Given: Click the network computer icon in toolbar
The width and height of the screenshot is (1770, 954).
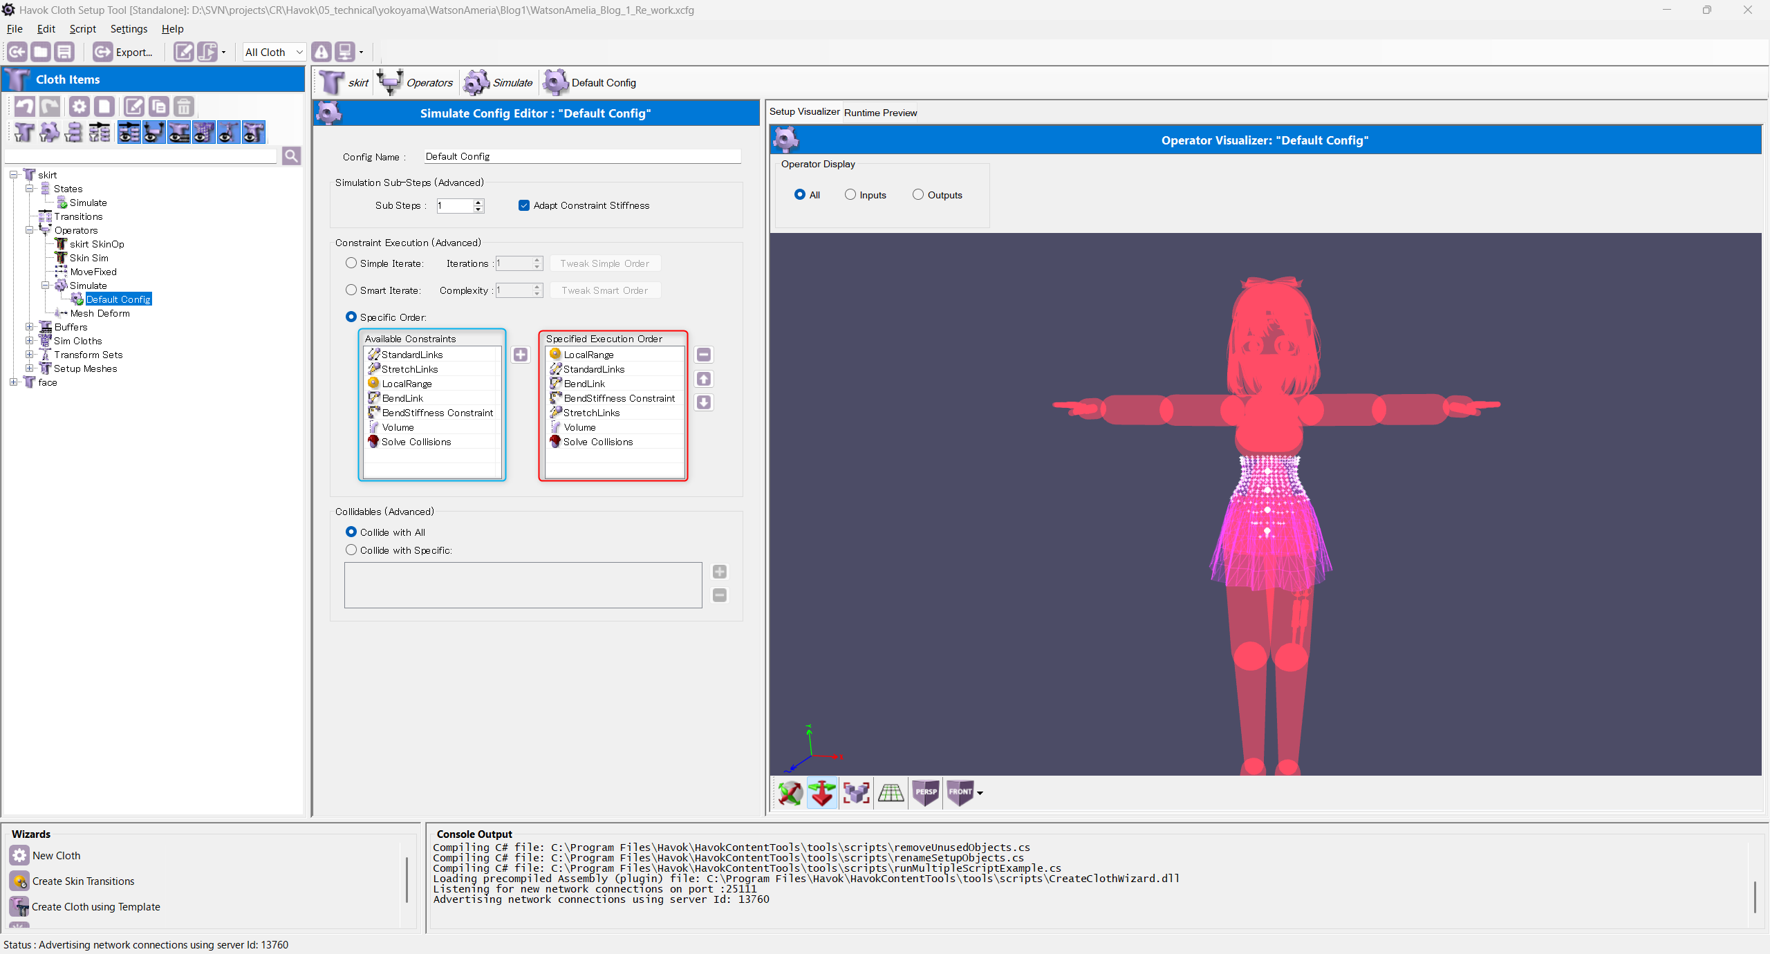Looking at the screenshot, I should coord(344,52).
